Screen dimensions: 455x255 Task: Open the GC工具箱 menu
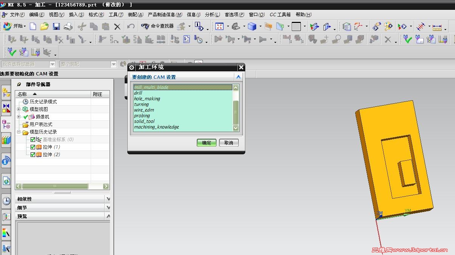coord(280,15)
